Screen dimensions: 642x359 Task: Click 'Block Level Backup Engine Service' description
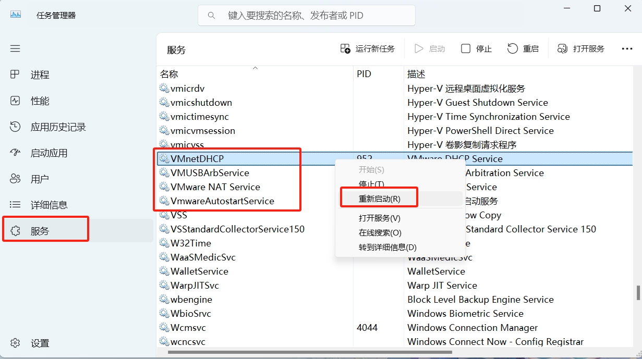tap(480, 300)
